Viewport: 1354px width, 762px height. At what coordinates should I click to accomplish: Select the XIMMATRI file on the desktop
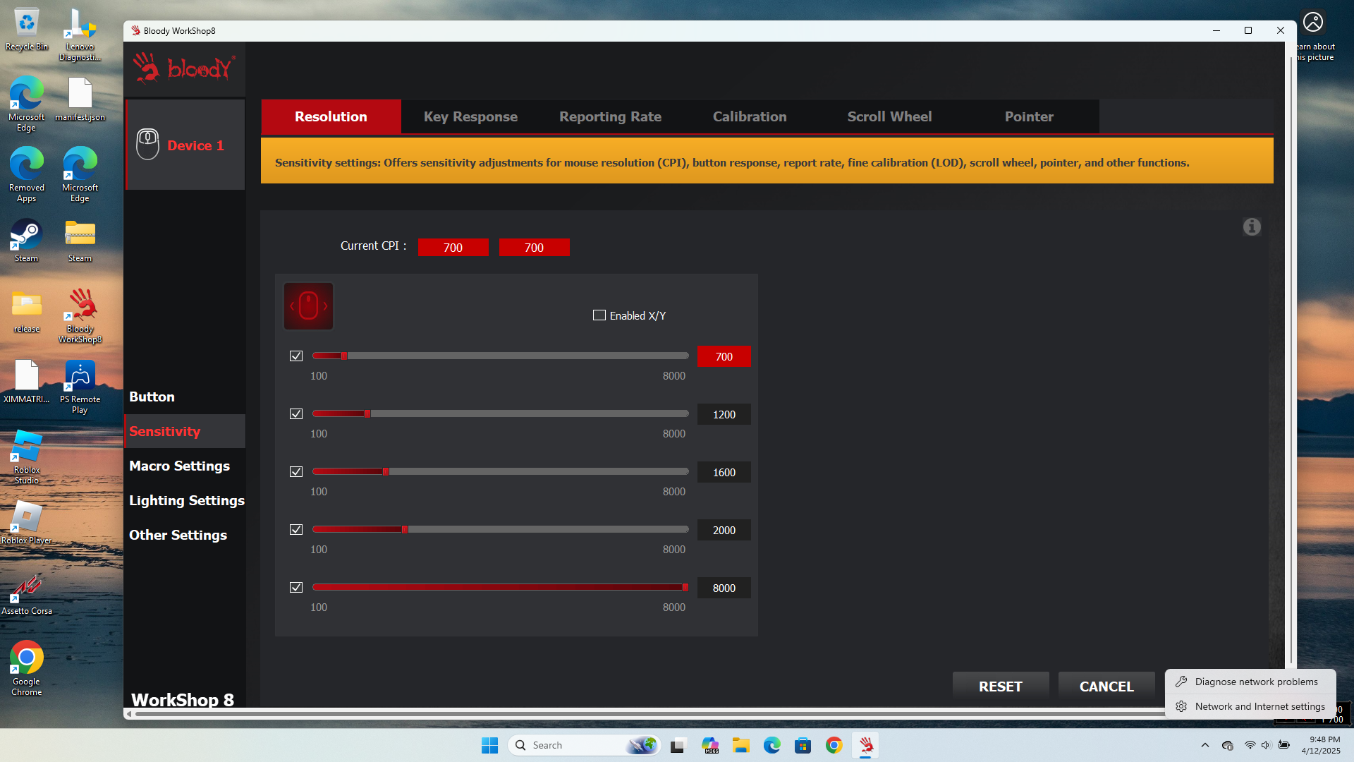click(x=27, y=382)
